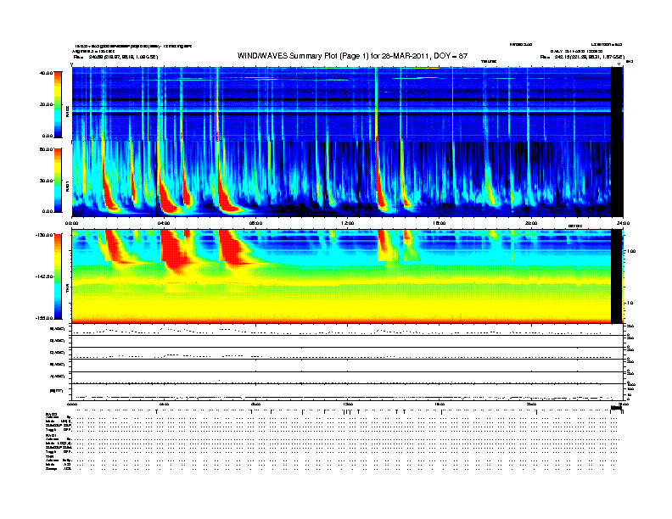This screenshot has height=519, width=672.
Task: Click the WIND/WAVES Summary Plot title
Action: (352, 56)
